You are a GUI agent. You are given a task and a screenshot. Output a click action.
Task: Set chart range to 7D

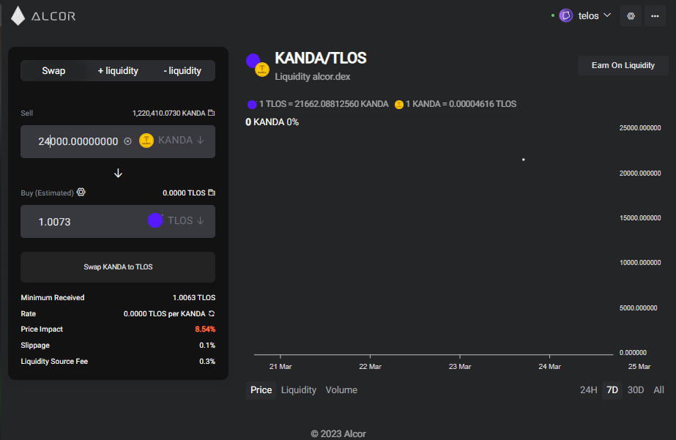coord(612,390)
